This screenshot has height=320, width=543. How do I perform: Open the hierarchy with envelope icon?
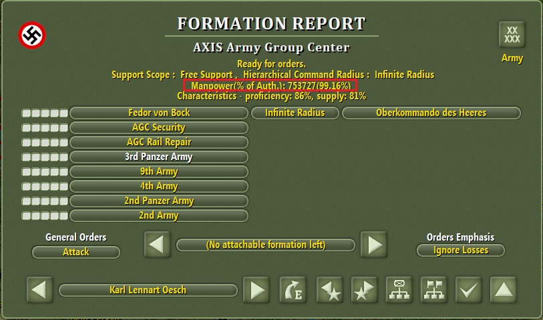click(399, 289)
